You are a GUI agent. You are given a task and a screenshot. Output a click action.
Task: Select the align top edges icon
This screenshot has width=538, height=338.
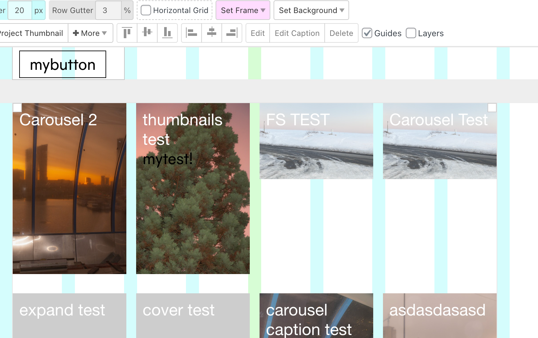127,33
